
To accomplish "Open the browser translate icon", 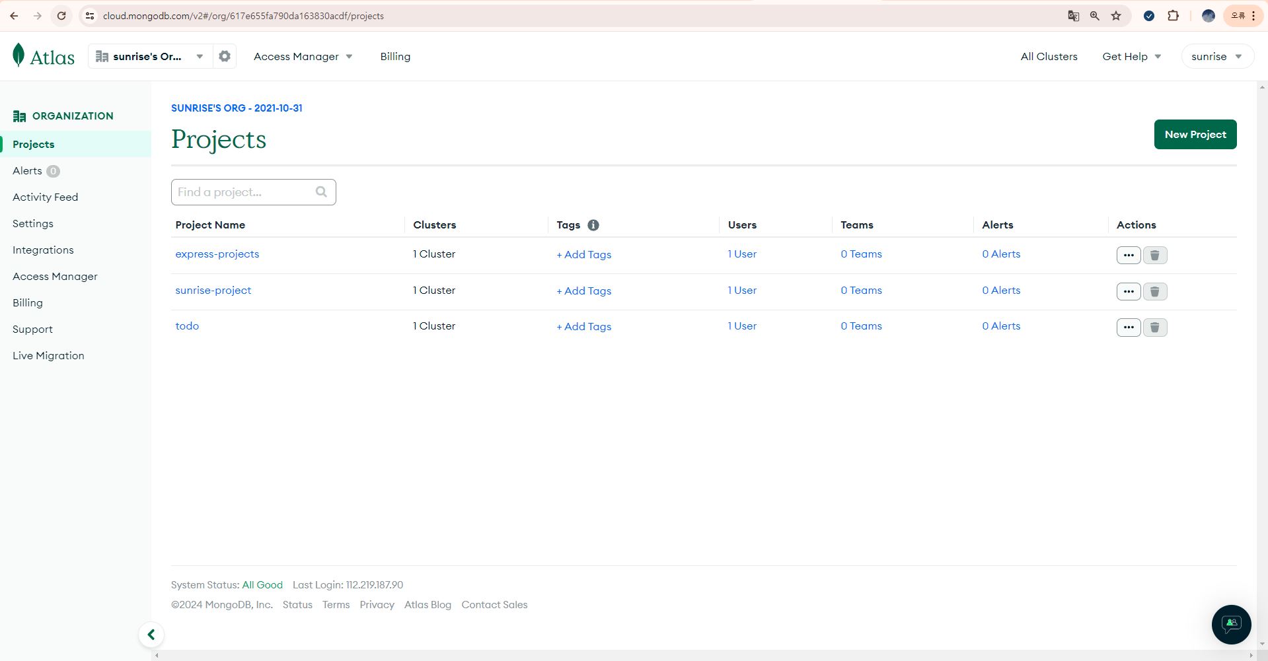I will click(1074, 16).
